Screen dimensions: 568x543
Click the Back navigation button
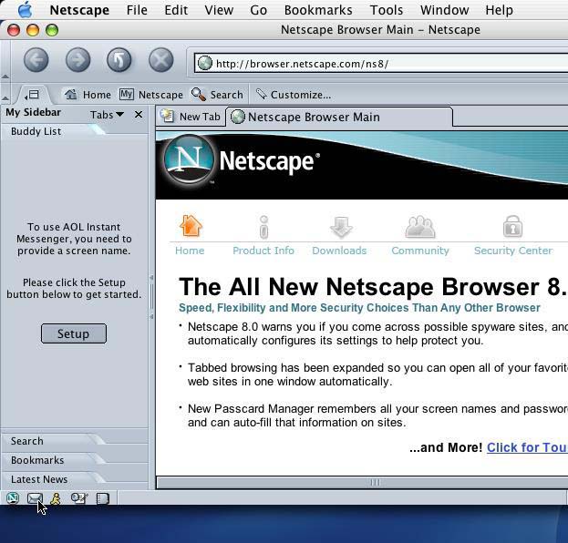tap(36, 60)
